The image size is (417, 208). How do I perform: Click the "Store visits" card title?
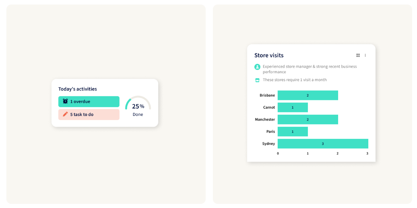[269, 55]
